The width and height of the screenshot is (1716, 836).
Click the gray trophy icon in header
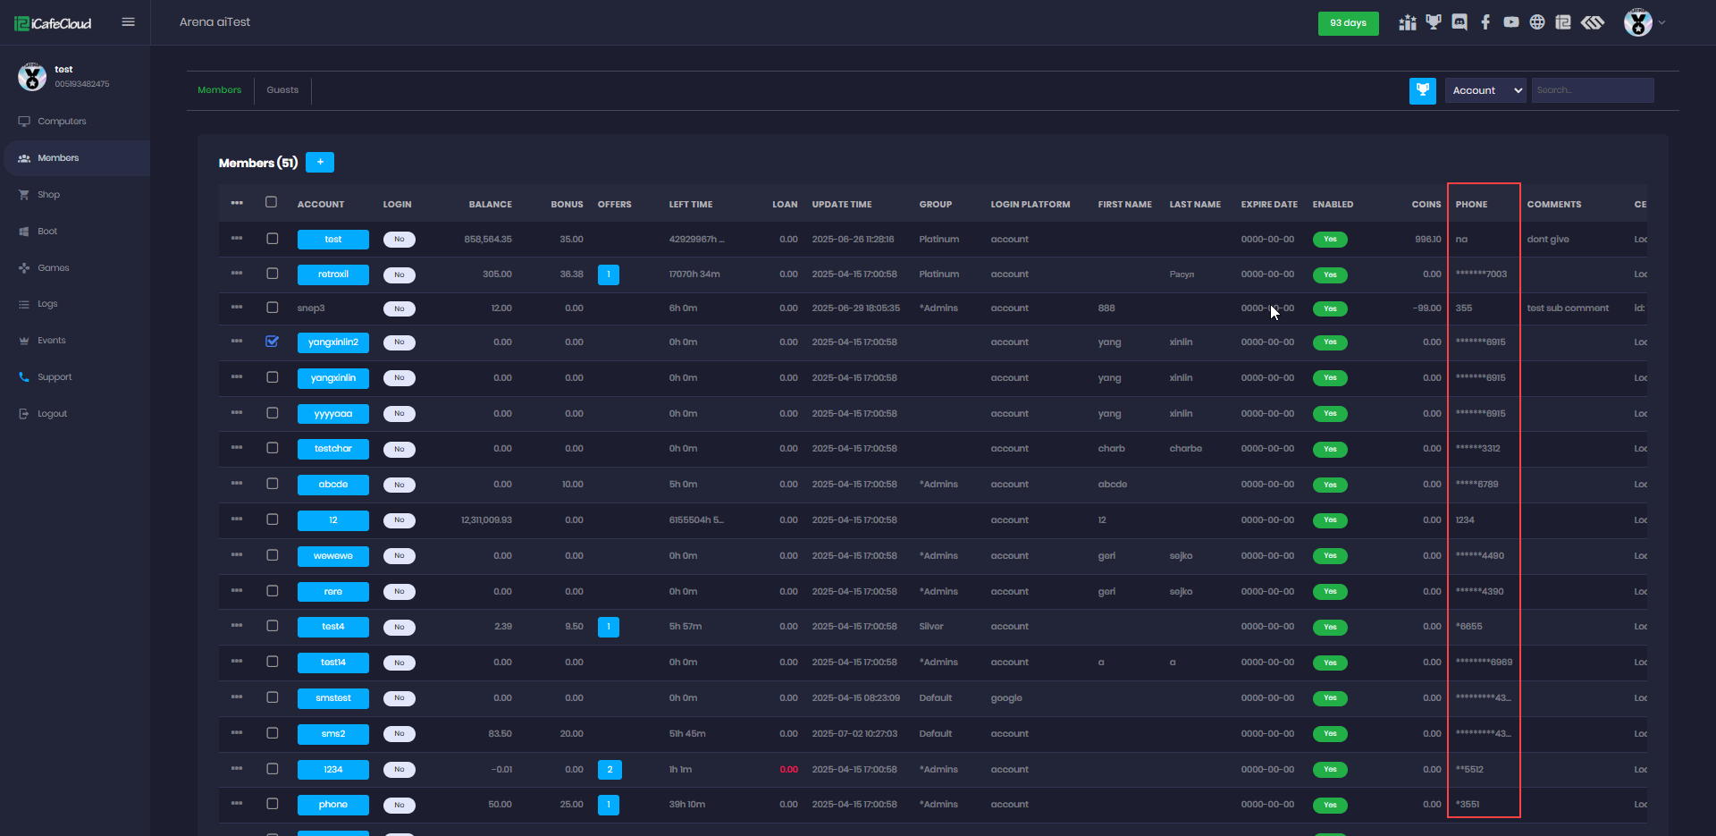(x=1434, y=22)
